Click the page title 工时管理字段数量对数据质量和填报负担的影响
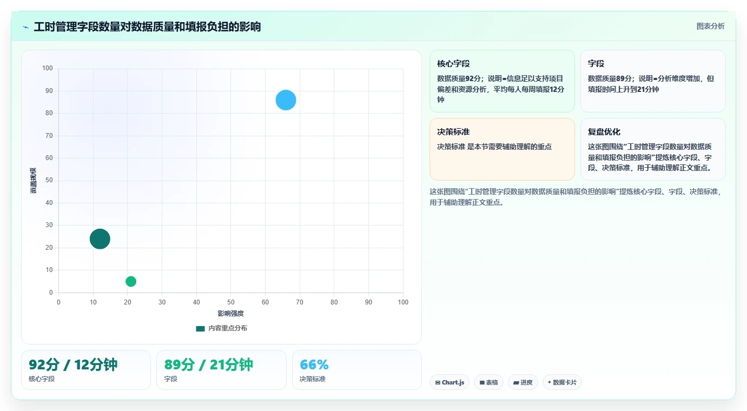The width and height of the screenshot is (747, 411). coord(147,26)
